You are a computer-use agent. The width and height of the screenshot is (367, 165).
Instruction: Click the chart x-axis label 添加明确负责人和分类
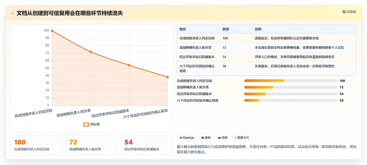pos(74,113)
